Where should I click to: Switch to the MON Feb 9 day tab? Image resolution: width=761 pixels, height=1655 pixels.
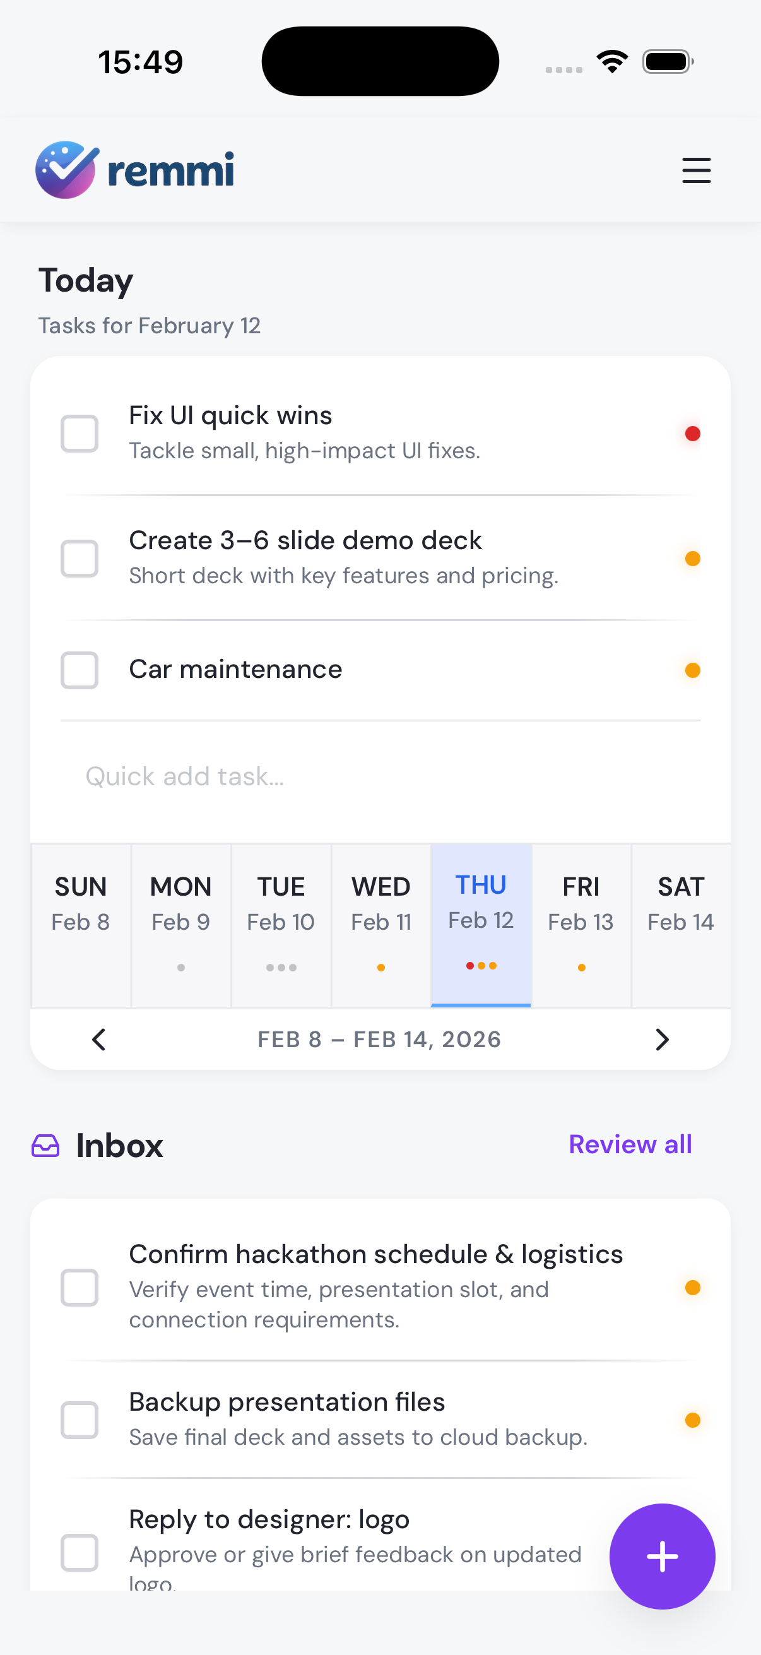point(181,924)
